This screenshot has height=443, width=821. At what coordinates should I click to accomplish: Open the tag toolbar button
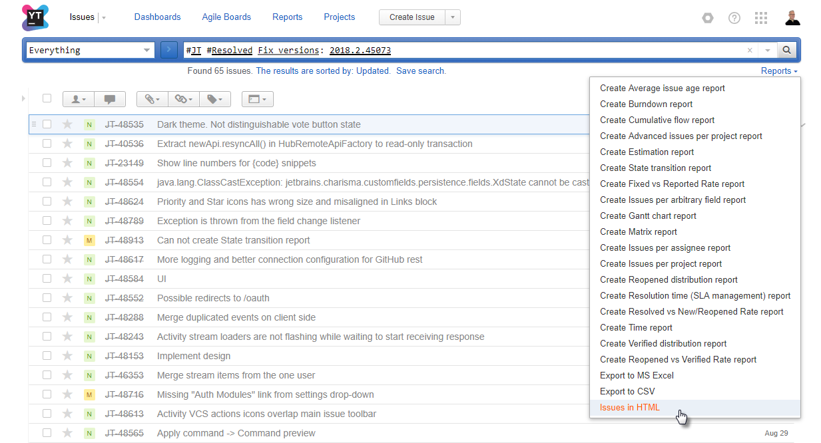click(x=214, y=99)
